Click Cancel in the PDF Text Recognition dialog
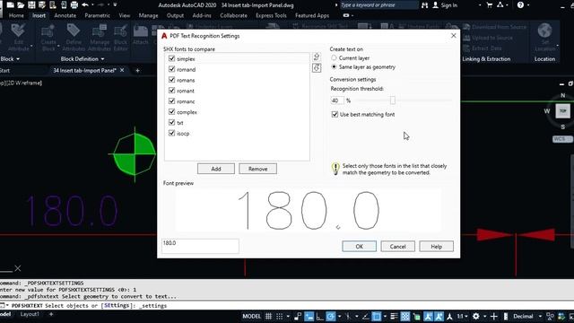Screen dimensions: 574x323 point(397,247)
